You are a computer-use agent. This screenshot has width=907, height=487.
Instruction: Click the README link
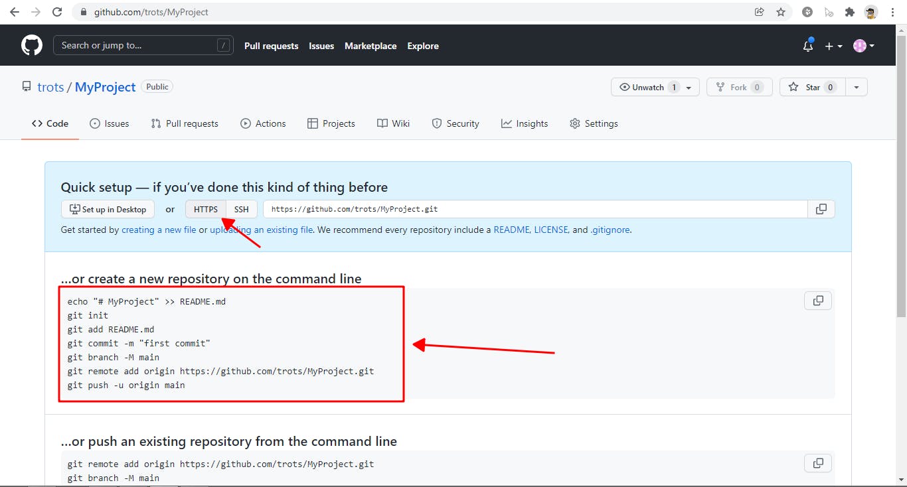(x=511, y=230)
